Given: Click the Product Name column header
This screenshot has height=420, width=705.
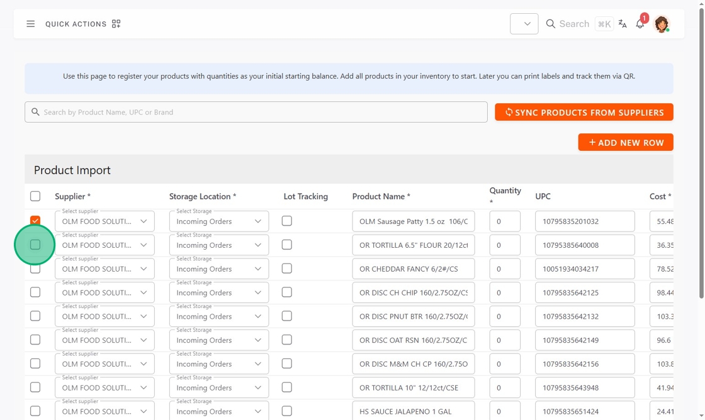Looking at the screenshot, I should [381, 196].
